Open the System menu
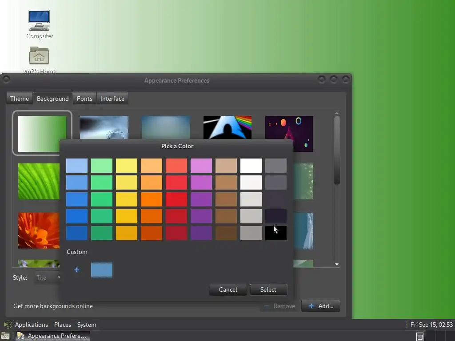 [x=87, y=325]
